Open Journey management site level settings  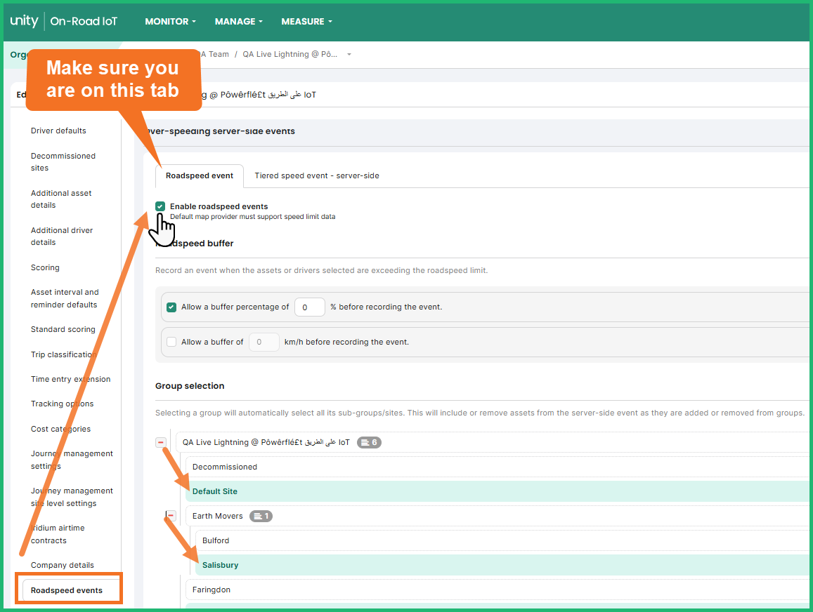click(72, 497)
